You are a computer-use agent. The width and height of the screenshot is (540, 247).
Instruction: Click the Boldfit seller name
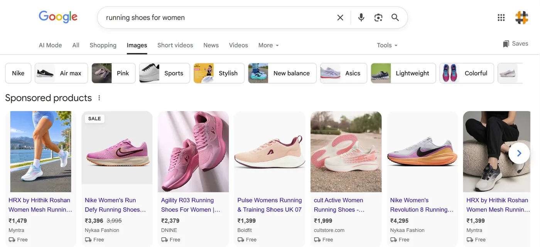pos(245,230)
